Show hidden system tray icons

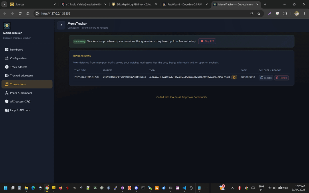(233, 188)
